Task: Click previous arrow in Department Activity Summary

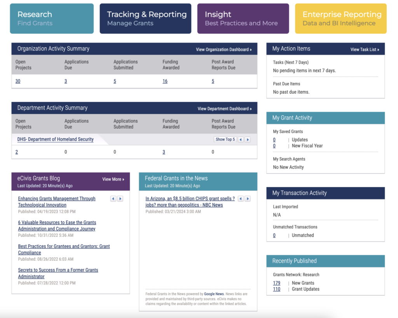Action: [241, 140]
